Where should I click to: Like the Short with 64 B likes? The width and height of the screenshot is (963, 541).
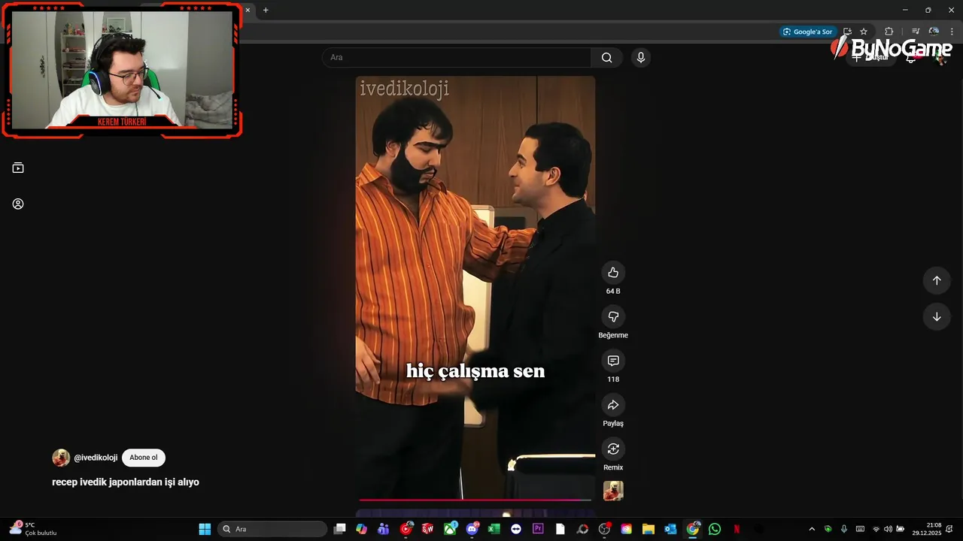click(x=613, y=273)
